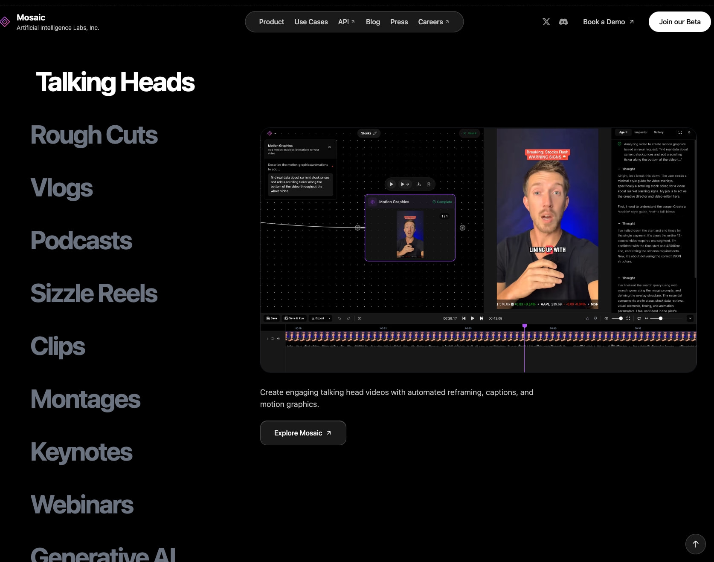
Task: Click the run-from-here play arrow icon
Action: click(x=405, y=184)
